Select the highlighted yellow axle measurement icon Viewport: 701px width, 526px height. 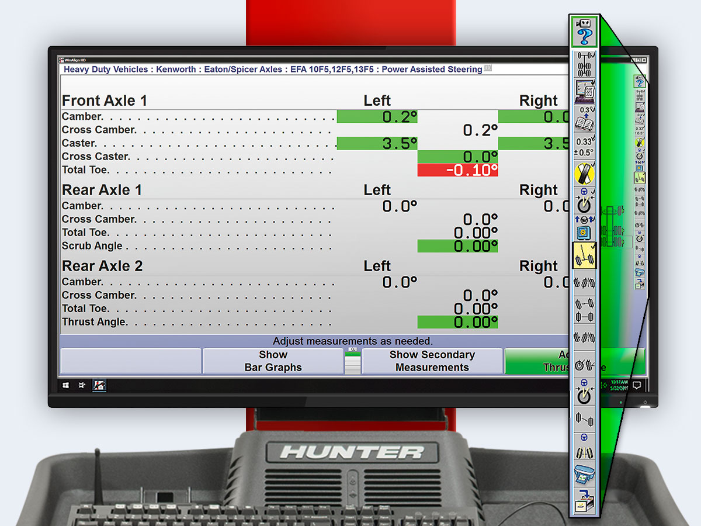[584, 255]
